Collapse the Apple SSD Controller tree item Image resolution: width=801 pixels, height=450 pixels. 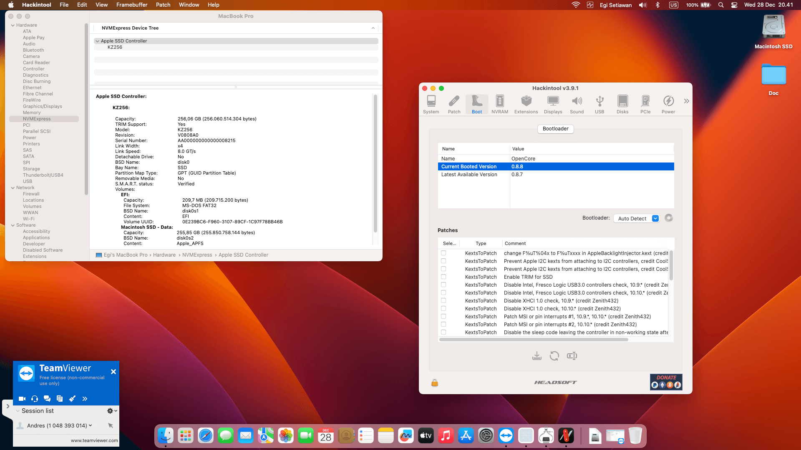coord(97,41)
